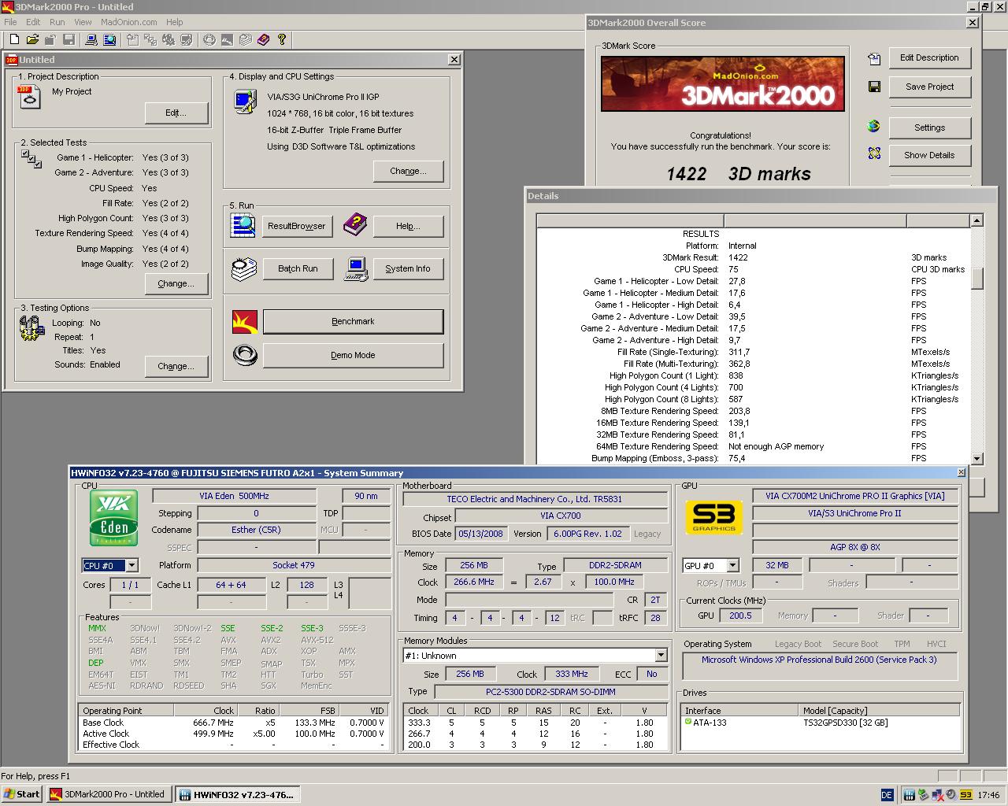
Task: Click the network disconnected tray icon
Action: pos(937,795)
